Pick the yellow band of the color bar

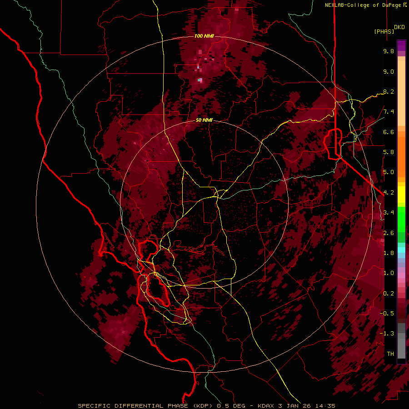click(x=401, y=195)
